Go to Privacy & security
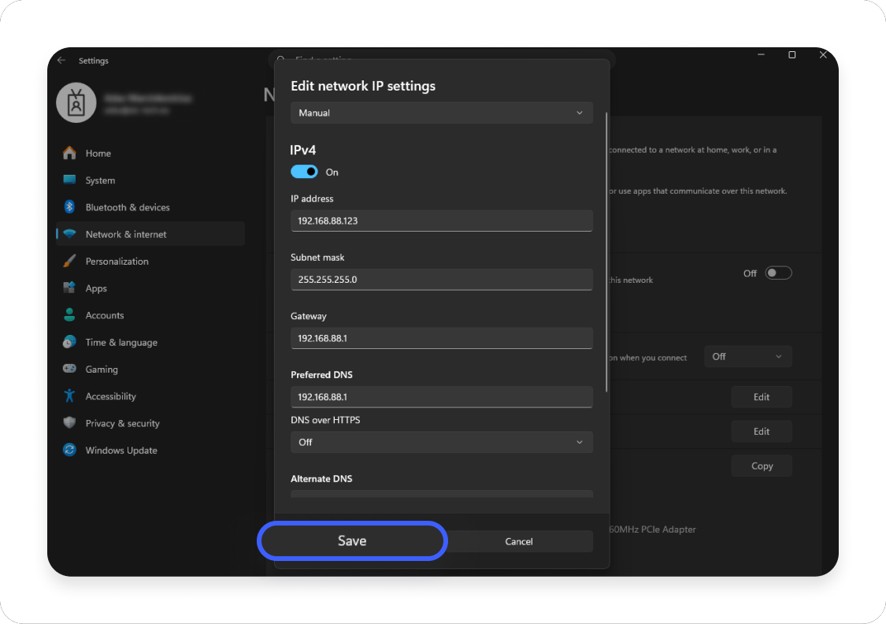The width and height of the screenshot is (886, 624). pyautogui.click(x=150, y=423)
